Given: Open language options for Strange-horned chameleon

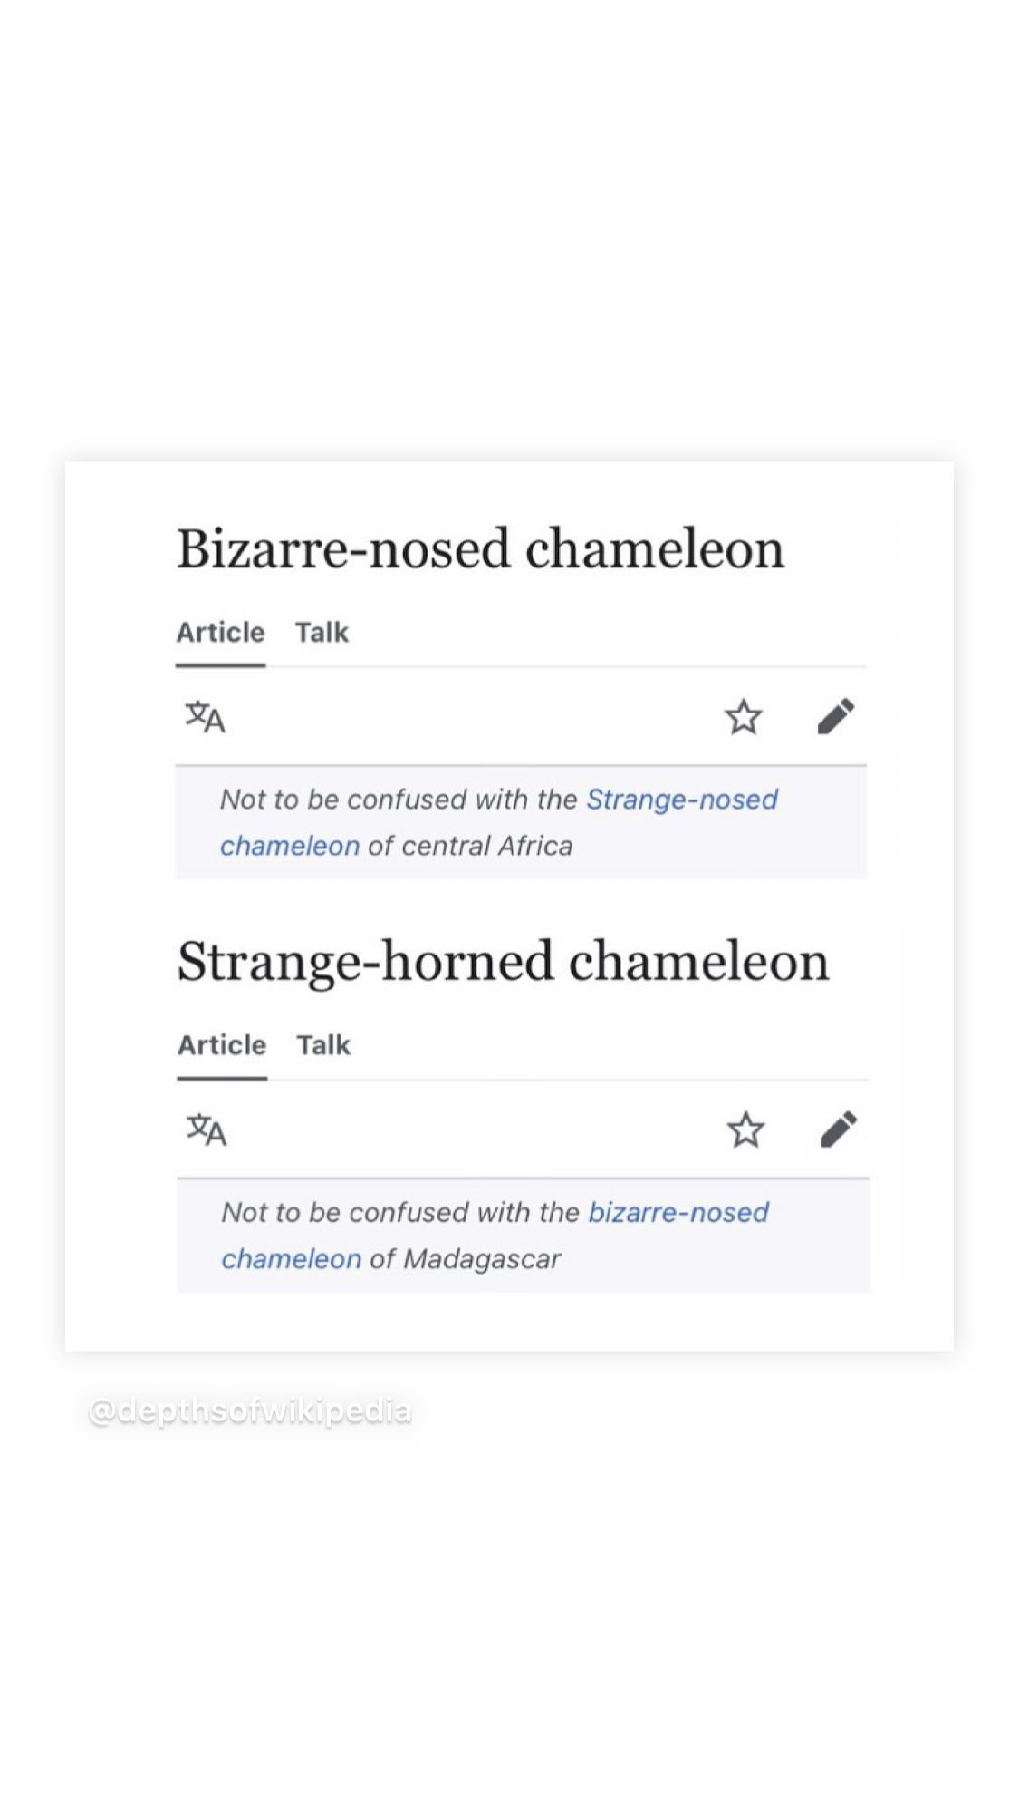Looking at the screenshot, I should point(207,1129).
